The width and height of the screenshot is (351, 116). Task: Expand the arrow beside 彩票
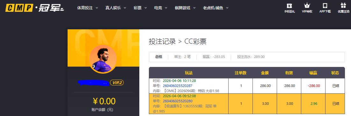coord(145,8)
